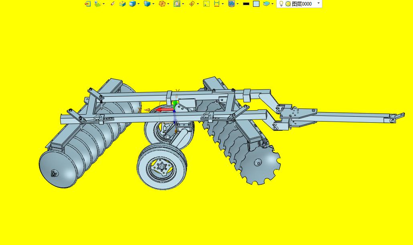This screenshot has height=245, width=413.
Task: Click the red H-shaped dimension icon
Action: click(x=217, y=4)
